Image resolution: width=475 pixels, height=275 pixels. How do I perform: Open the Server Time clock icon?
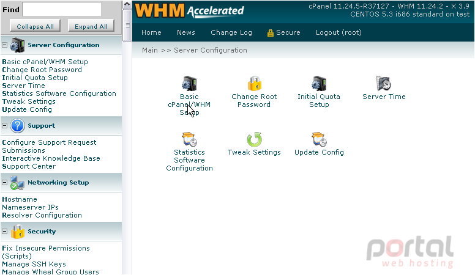384,84
